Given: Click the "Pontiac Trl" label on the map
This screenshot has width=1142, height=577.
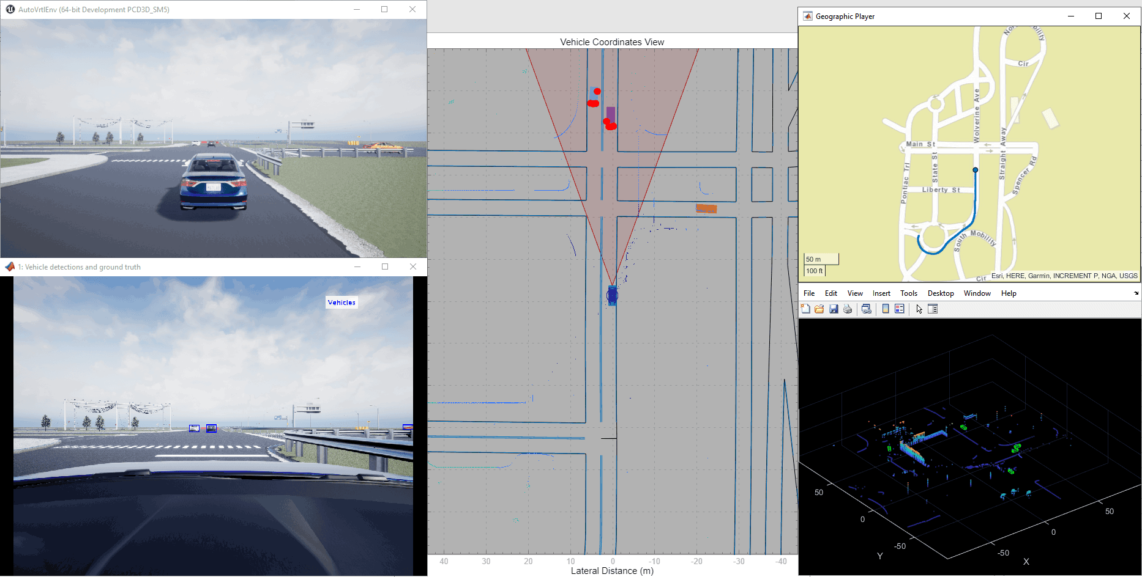Looking at the screenshot, I should 905,183.
